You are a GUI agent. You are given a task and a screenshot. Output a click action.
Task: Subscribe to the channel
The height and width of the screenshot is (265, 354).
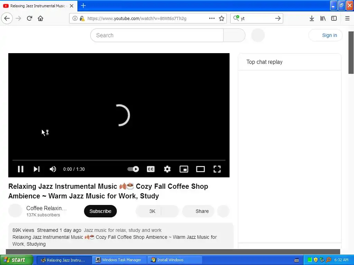[100, 211]
